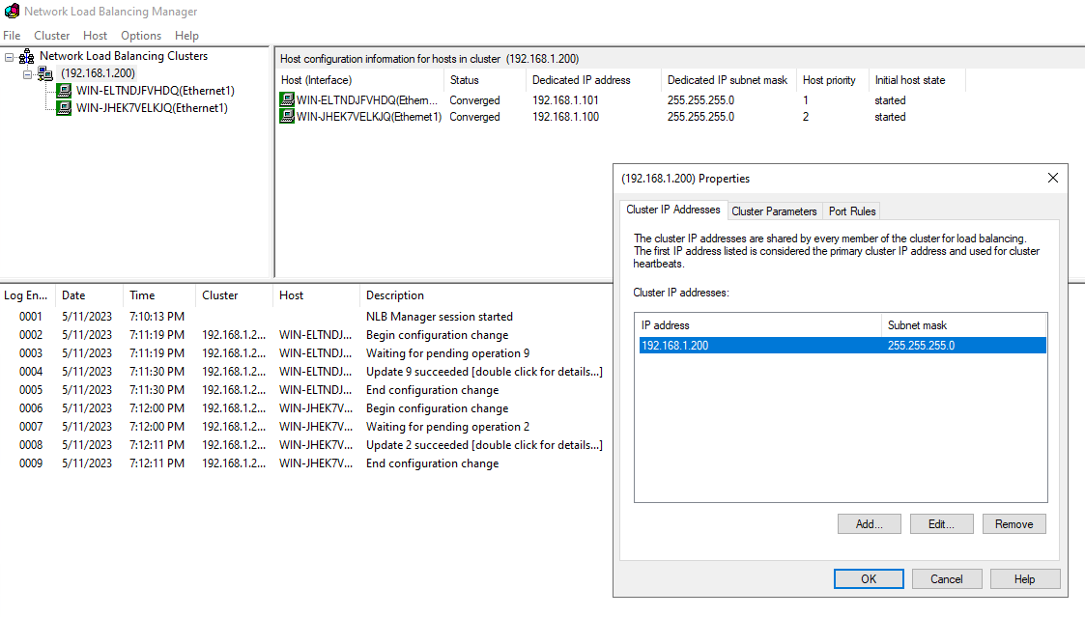The width and height of the screenshot is (1085, 617).
Task: Collapse the (192.168.1.200) cluster node
Action: point(29,72)
